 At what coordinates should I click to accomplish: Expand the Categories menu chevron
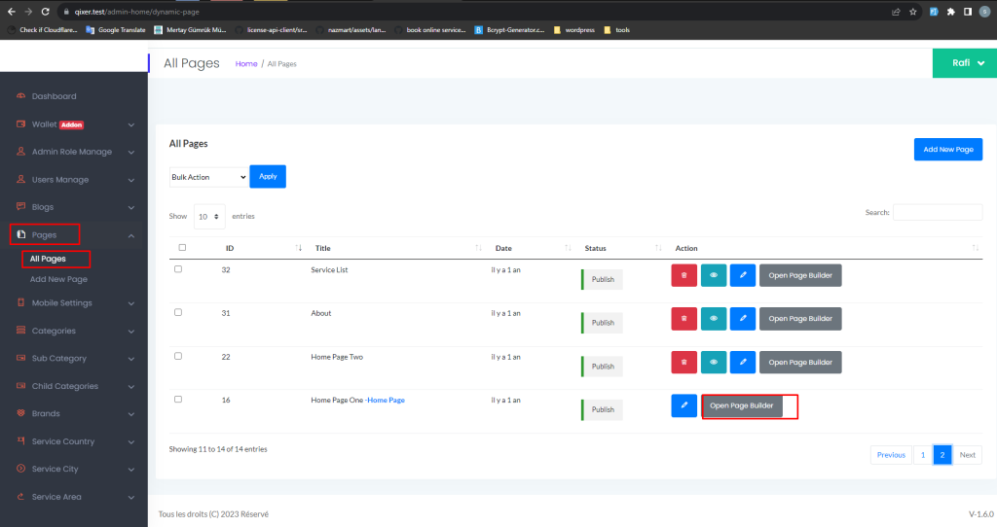click(131, 332)
